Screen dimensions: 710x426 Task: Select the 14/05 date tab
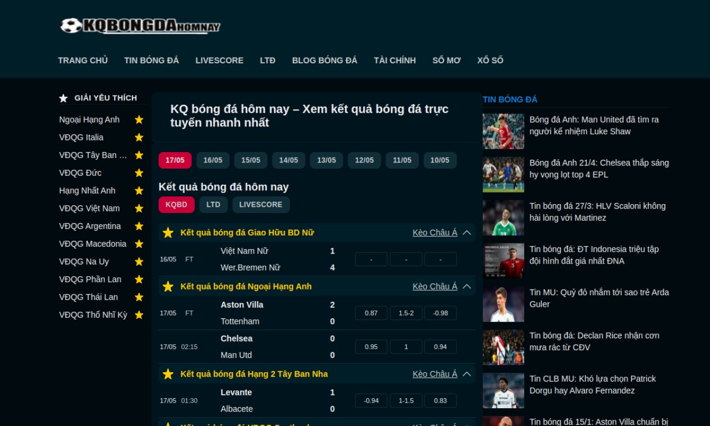288,160
